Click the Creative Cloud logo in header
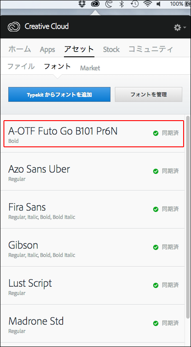Screen dimensions: 191x347 click(14, 27)
